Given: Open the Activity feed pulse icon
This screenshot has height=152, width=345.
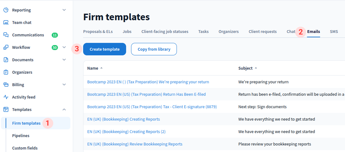Looking at the screenshot, I should click(6, 97).
